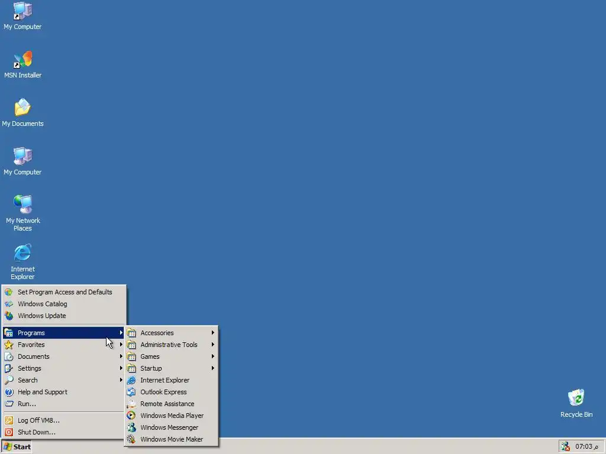The image size is (606, 454).
Task: Click the Windows Movie Maker text label
Action: (172, 439)
